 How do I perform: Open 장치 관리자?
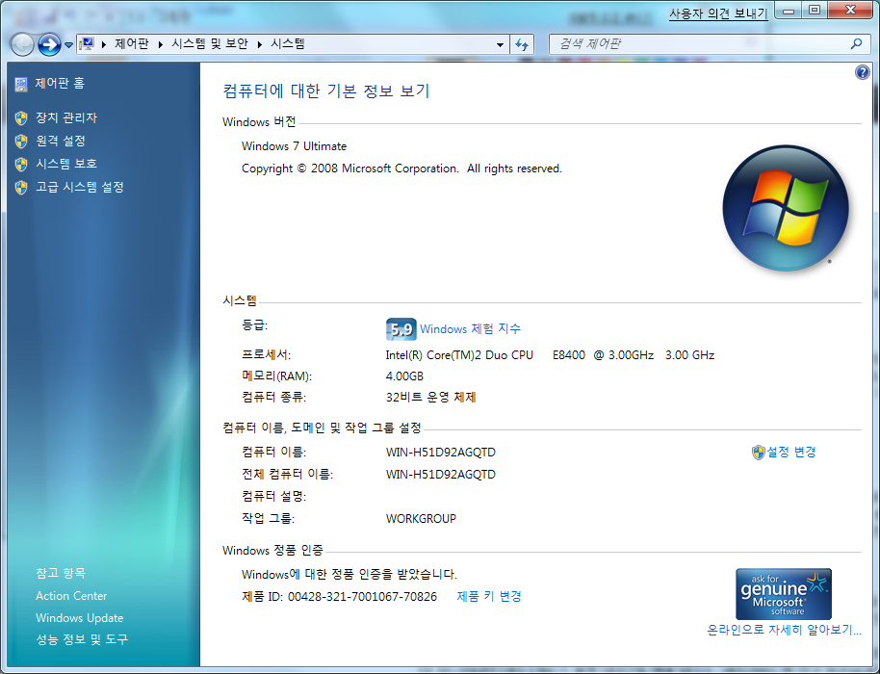click(66, 117)
